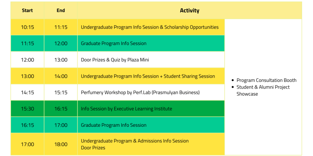Screen dimensions: 313x156
Task: Click the 13:00 end time cell
Action: 61,60
